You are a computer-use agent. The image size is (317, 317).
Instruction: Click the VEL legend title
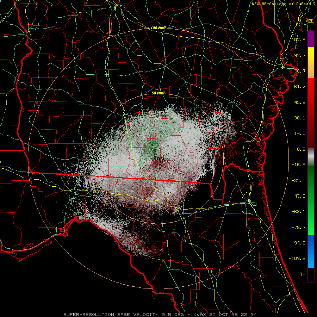(309, 21)
